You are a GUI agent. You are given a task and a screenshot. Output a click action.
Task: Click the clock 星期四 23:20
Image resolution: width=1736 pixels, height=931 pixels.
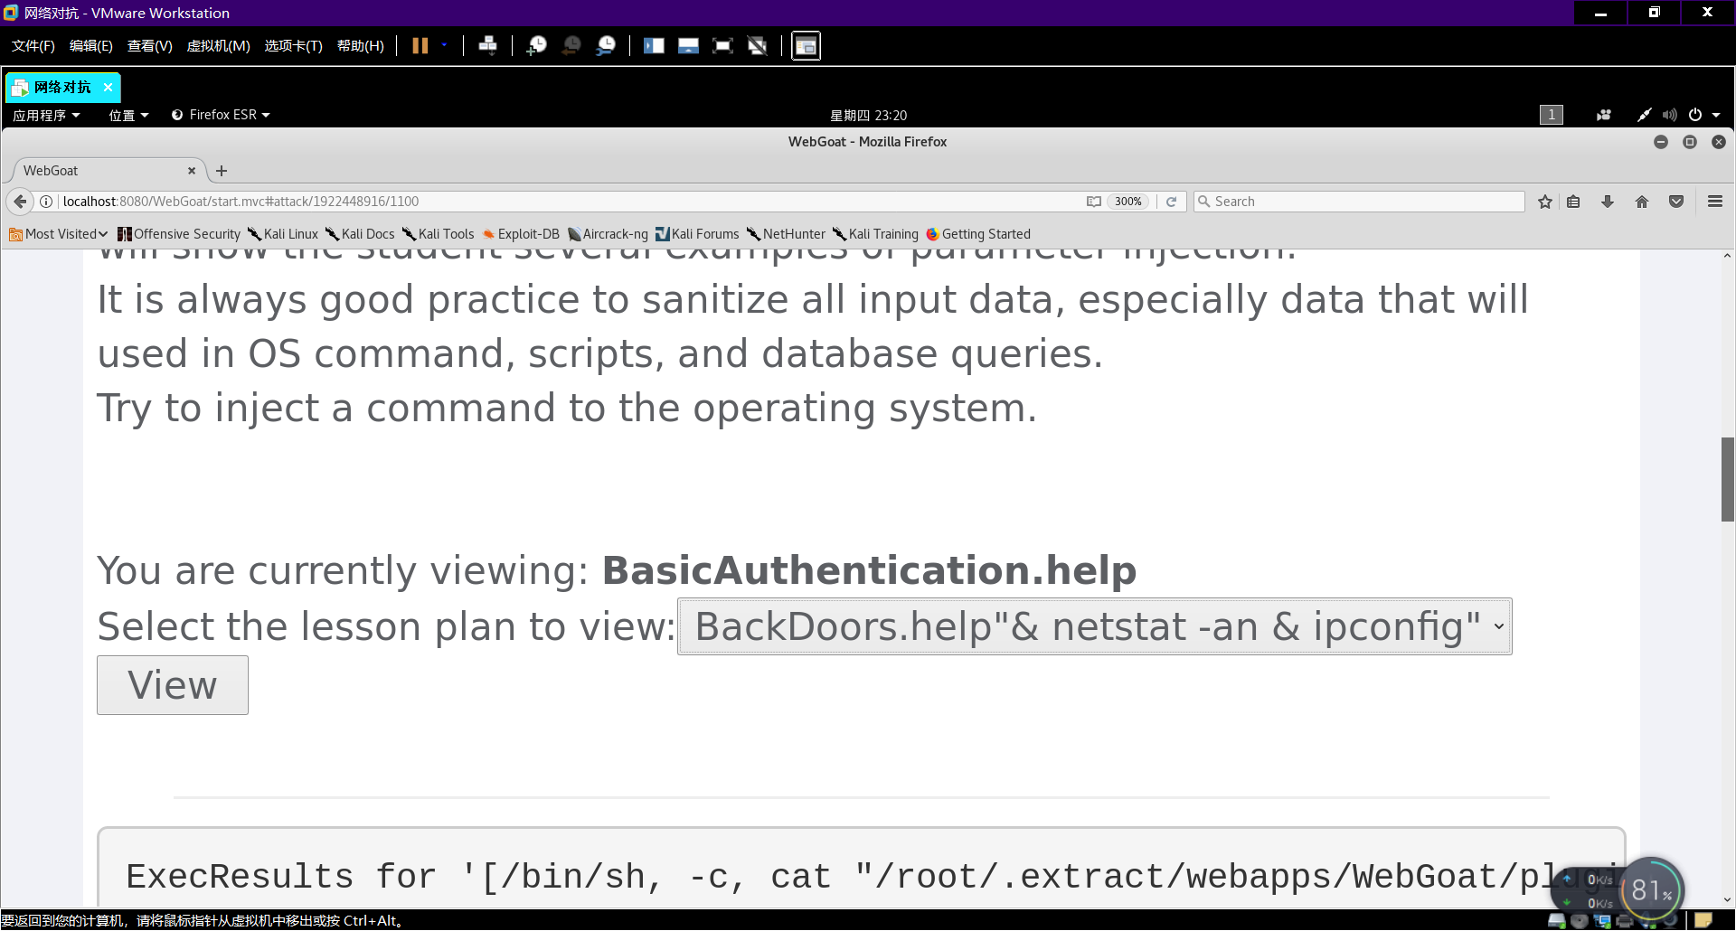click(868, 115)
